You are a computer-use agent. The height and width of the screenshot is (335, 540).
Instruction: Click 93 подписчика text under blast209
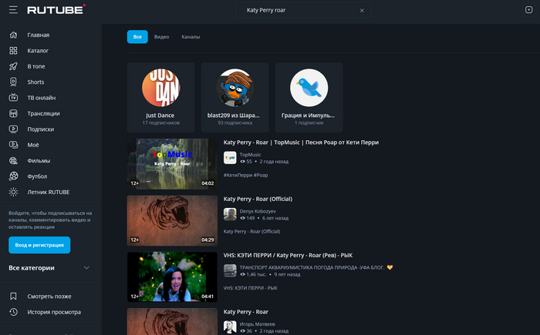pyautogui.click(x=235, y=122)
